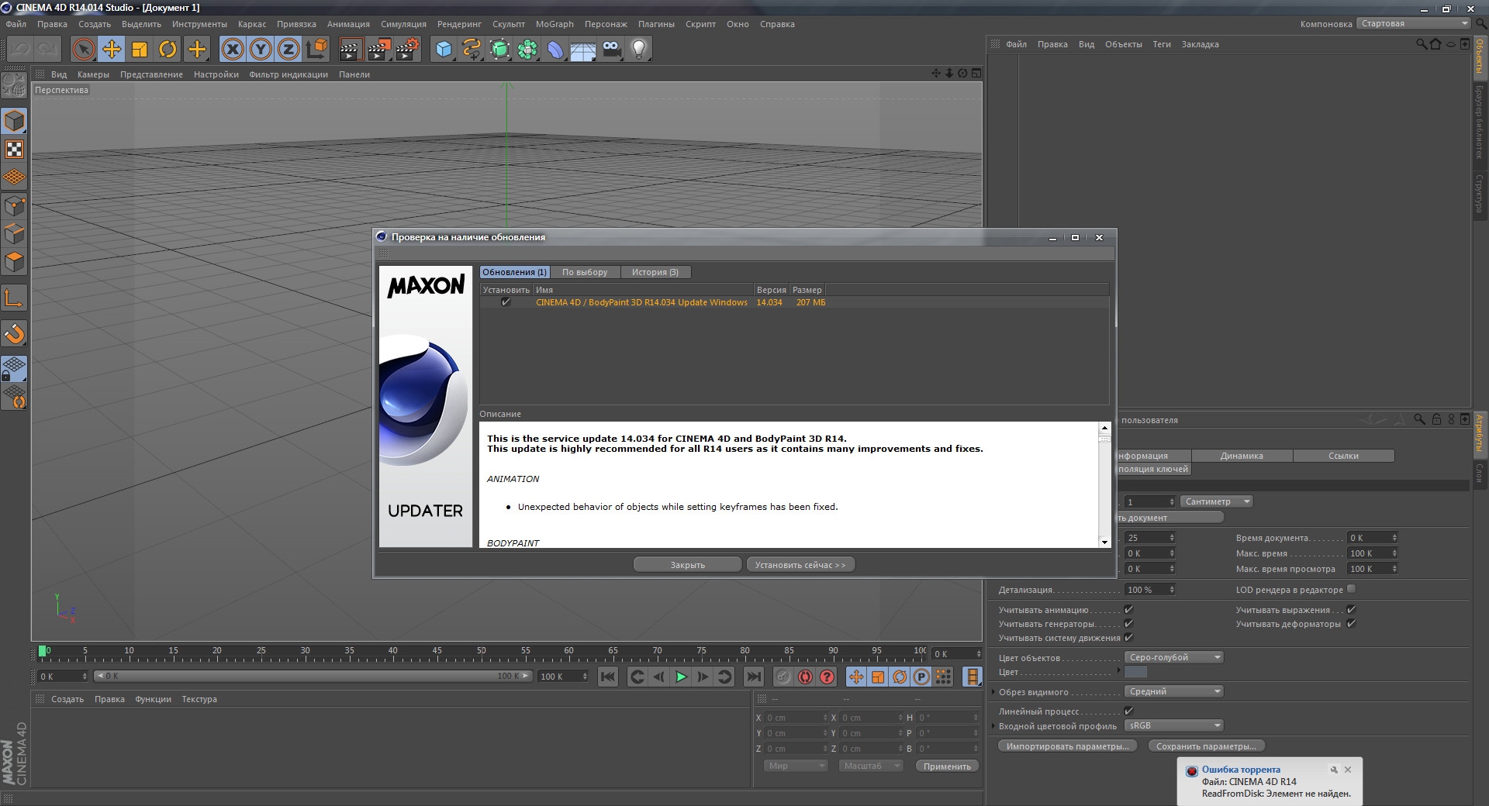Switch to 'История (3)' tab

point(655,272)
